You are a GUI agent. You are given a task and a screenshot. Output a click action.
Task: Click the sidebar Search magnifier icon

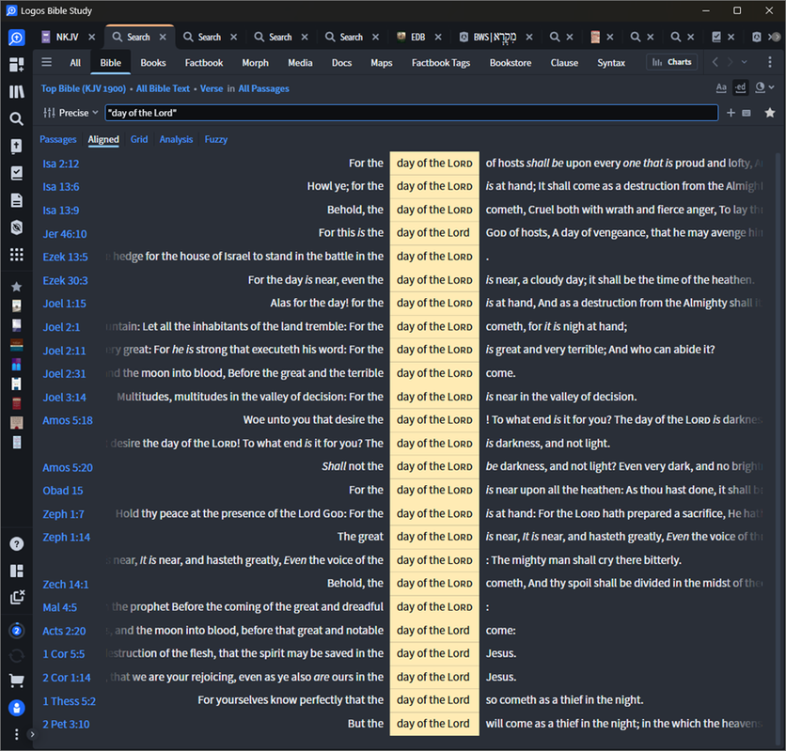pyautogui.click(x=17, y=118)
